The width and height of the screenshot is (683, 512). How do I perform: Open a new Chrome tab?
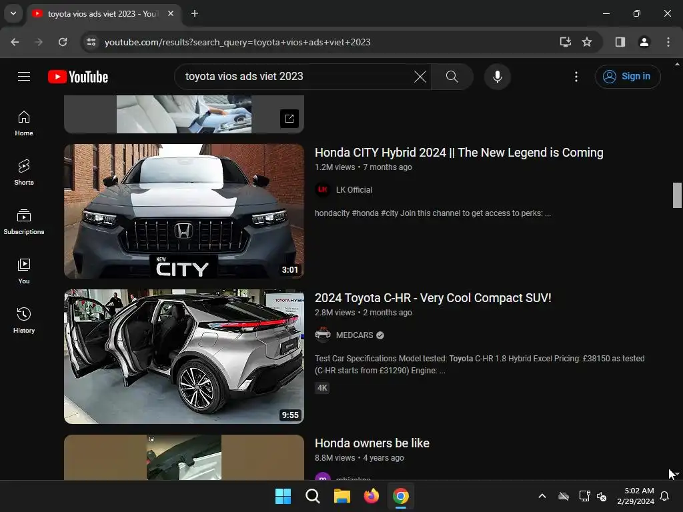(x=195, y=13)
